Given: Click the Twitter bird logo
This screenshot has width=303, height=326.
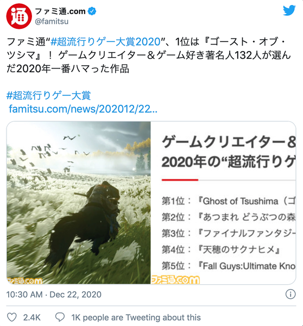Looking at the screenshot, I should coord(289,10).
